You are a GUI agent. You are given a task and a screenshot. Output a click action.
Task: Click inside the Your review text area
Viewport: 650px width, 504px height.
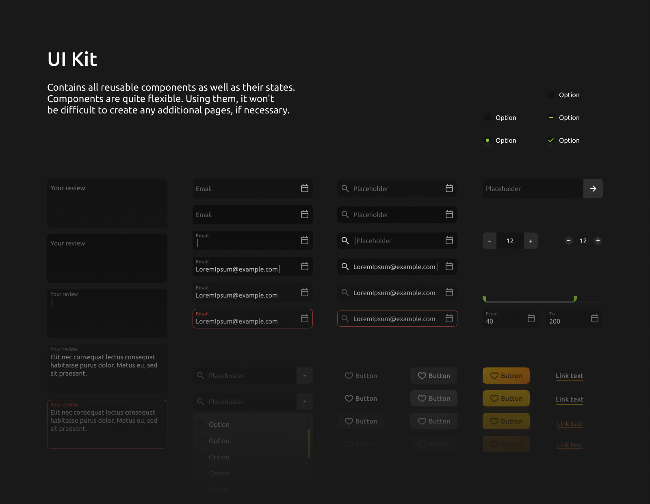107,203
